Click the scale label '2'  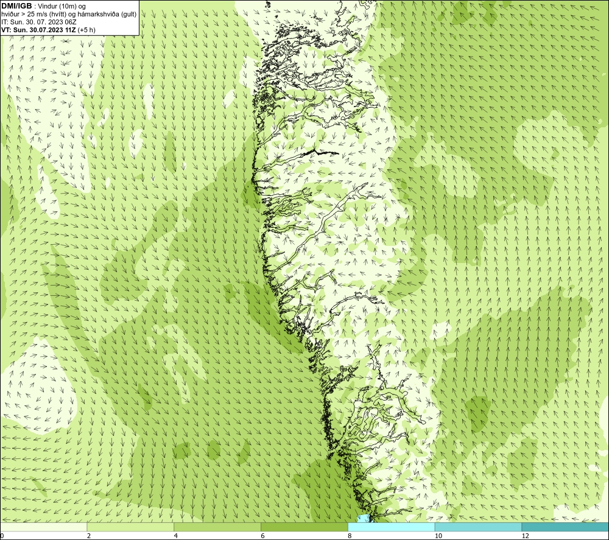pyautogui.click(x=89, y=536)
